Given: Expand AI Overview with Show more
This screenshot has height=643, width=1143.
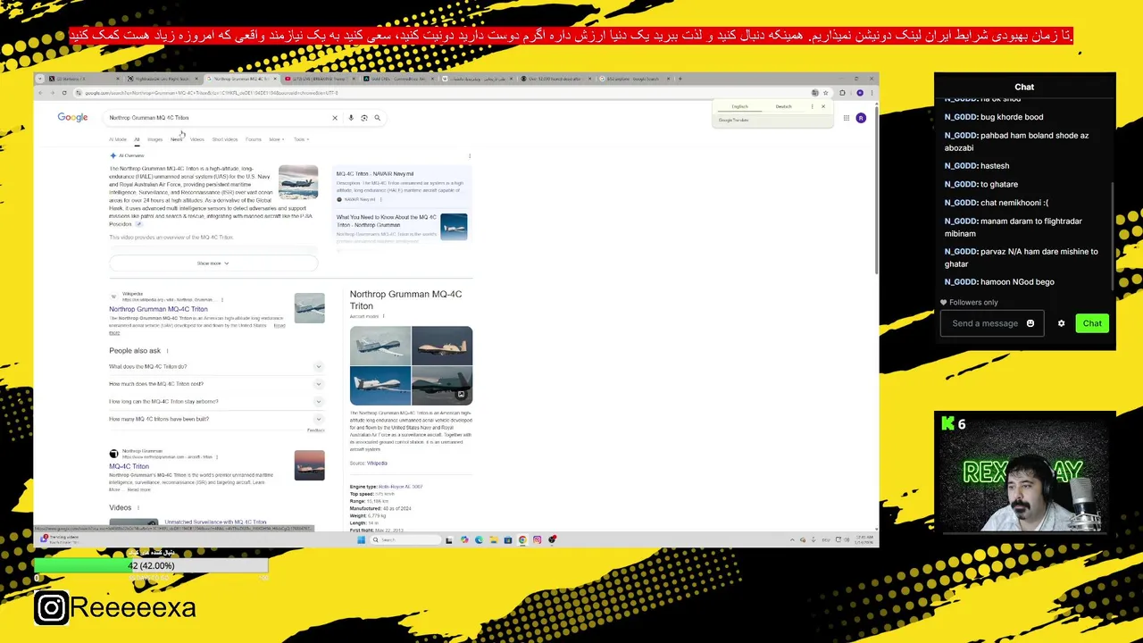Looking at the screenshot, I should [x=213, y=263].
